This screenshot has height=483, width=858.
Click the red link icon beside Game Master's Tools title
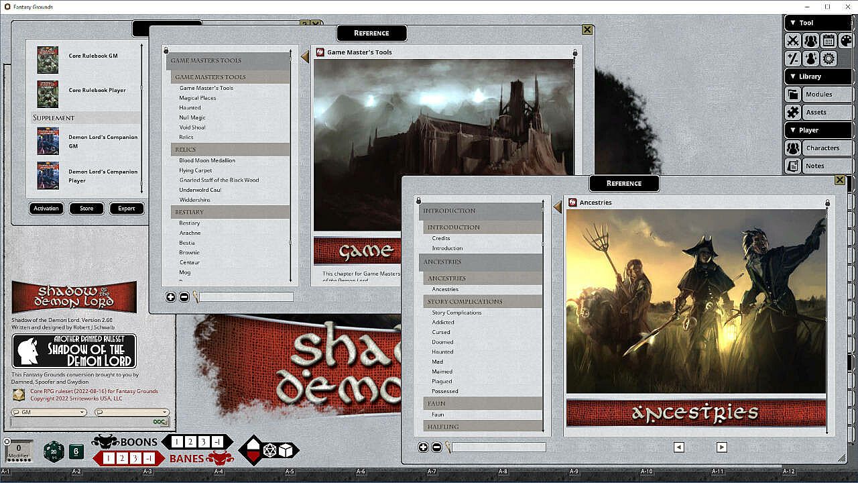coord(320,52)
